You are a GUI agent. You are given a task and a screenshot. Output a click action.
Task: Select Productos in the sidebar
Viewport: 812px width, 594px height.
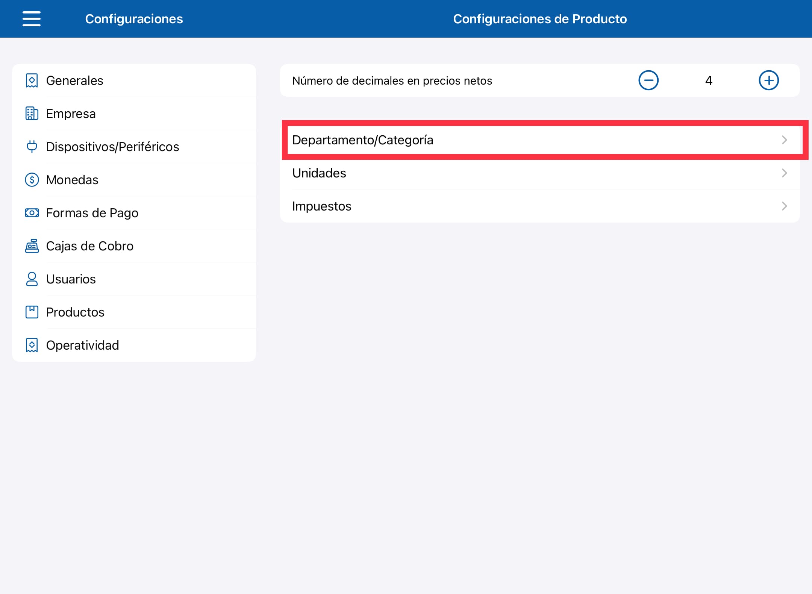(134, 312)
